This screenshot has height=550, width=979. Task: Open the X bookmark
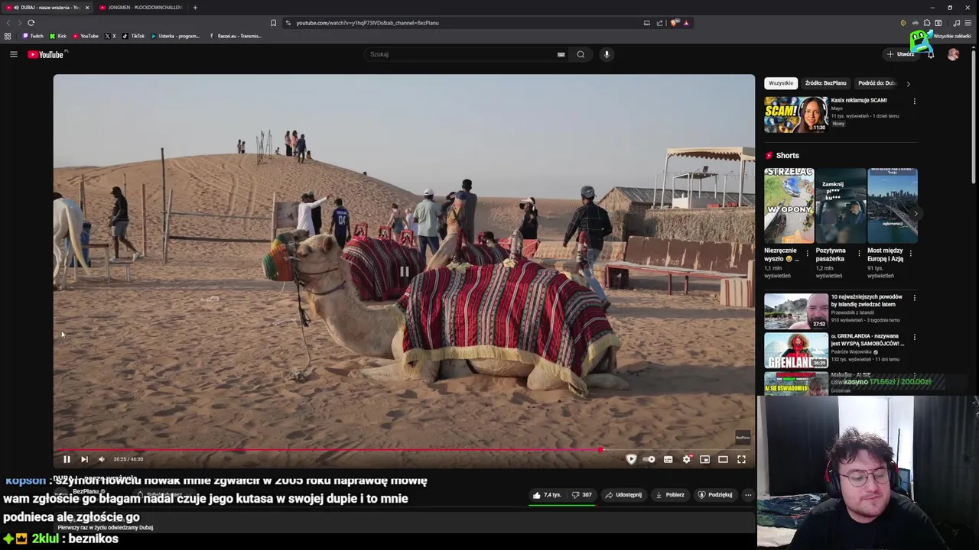(110, 36)
